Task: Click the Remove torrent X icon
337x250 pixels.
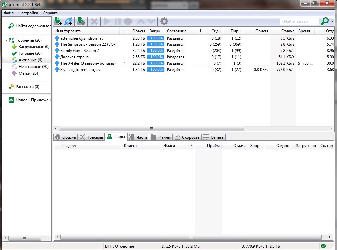Action: (94, 21)
